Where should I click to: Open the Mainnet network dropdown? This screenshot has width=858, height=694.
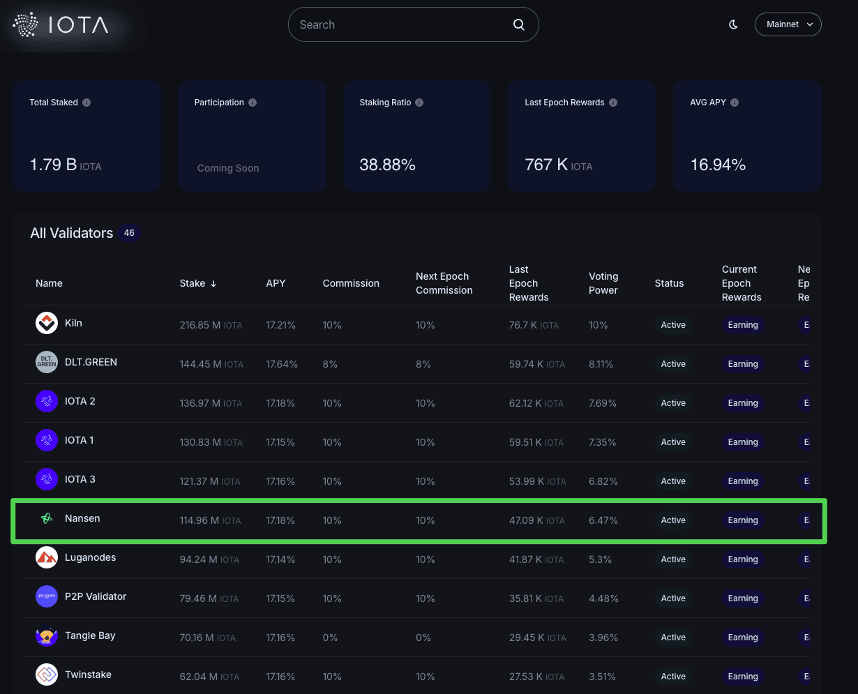point(788,24)
